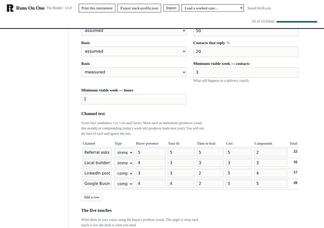This screenshot has width=324, height=228.
Task: Edit LinkedIn post channel name field
Action: [97, 173]
